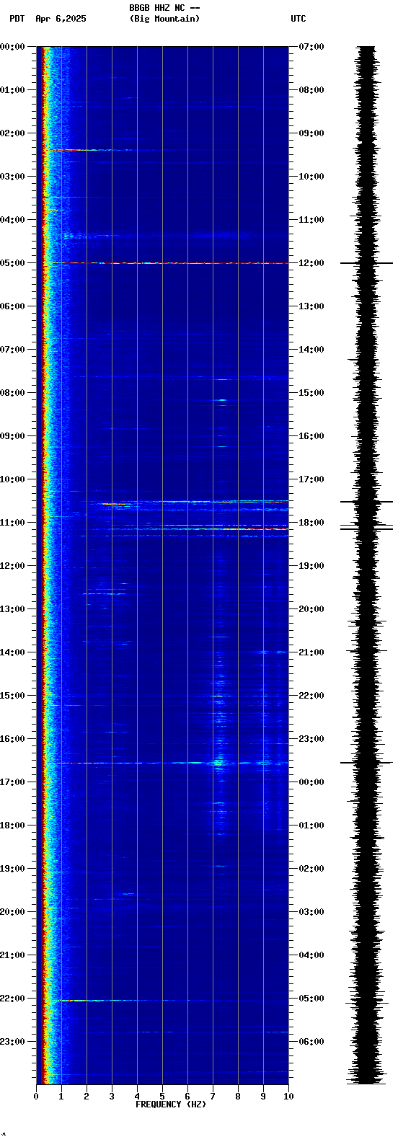Click the UTC time label '03:00'
The width and height of the screenshot is (398, 1142).
click(x=311, y=912)
